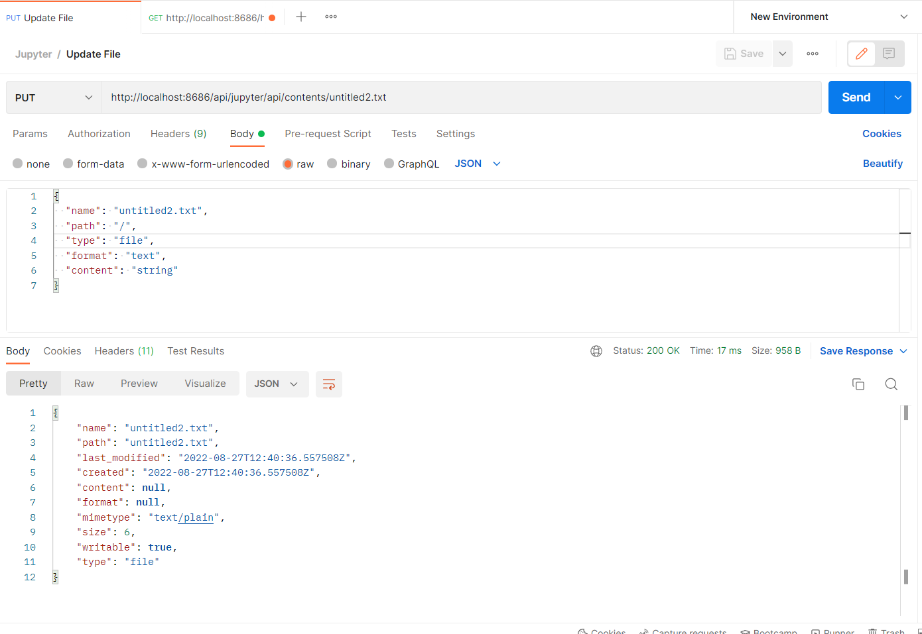Open response search with the magnifier icon
922x634 pixels.
(x=891, y=384)
